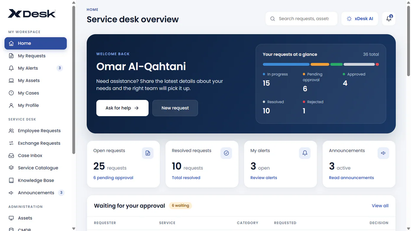411x231 pixels.
Task: Click View all for waiting approvals
Action: (x=380, y=206)
